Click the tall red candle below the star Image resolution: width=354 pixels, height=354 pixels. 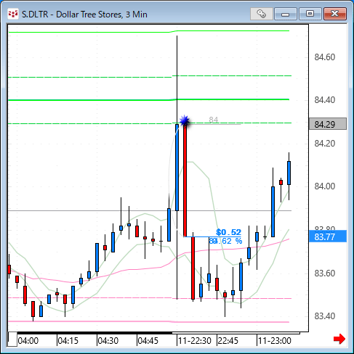185,181
